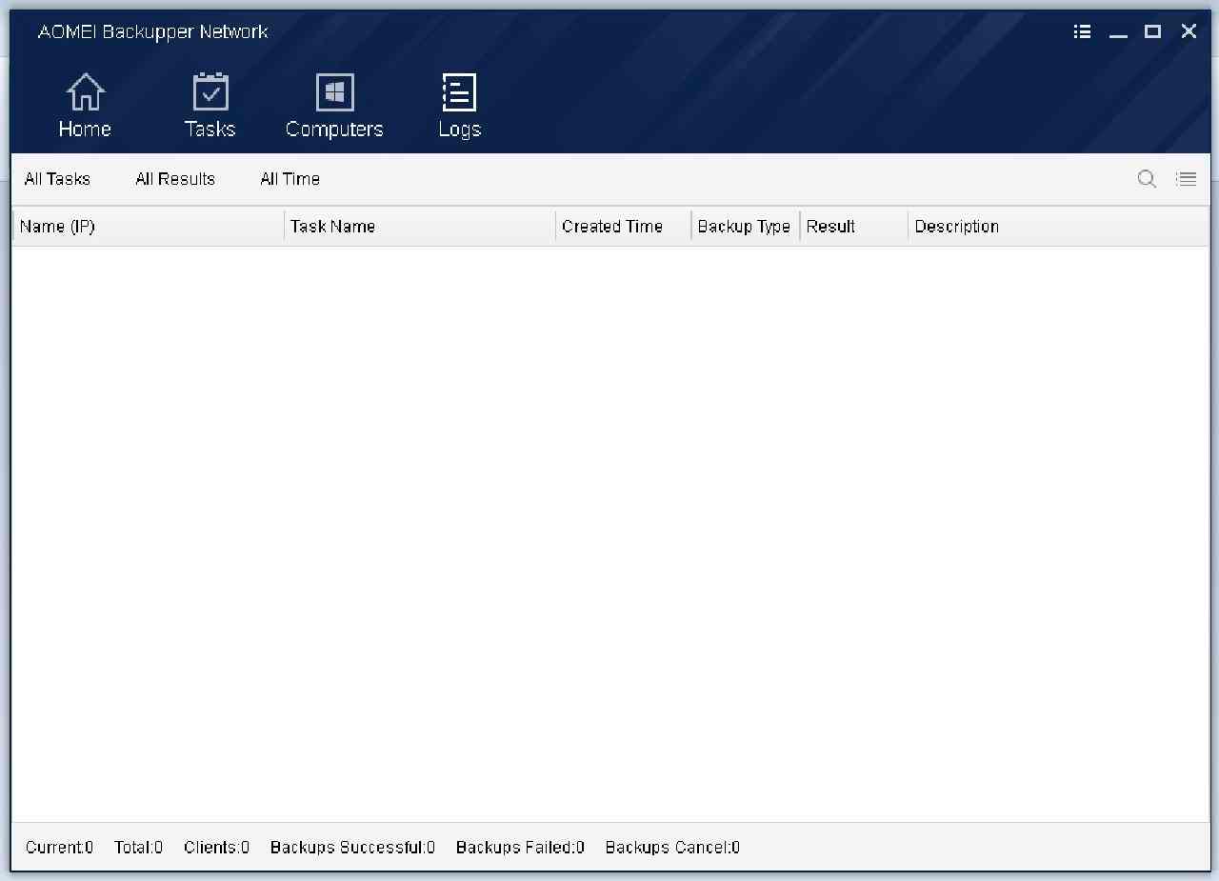Open the Home section
Image resolution: width=1219 pixels, height=881 pixels.
(x=85, y=106)
